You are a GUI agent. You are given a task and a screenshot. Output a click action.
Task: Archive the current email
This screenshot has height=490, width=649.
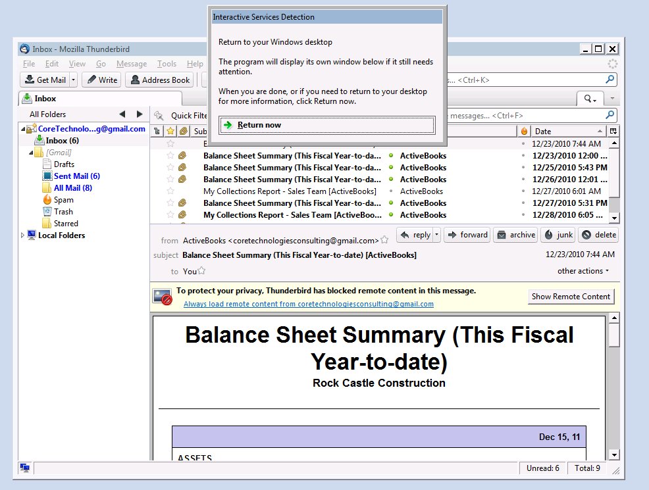pos(515,235)
